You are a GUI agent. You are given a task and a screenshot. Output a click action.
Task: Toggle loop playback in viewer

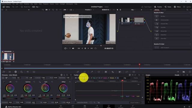[95, 48]
